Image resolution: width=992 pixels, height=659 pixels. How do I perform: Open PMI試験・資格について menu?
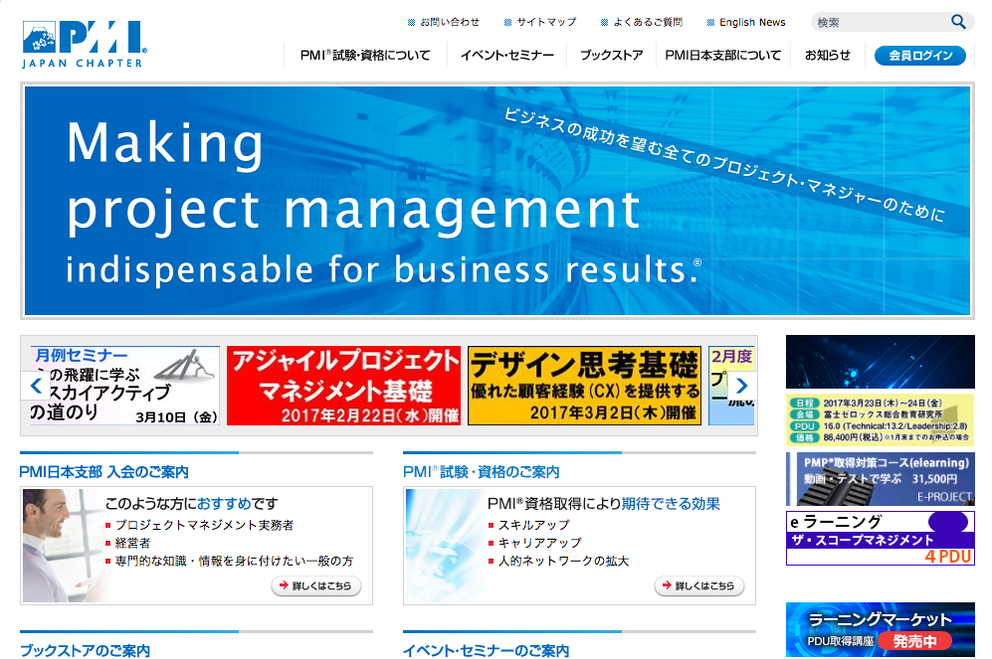(x=365, y=55)
